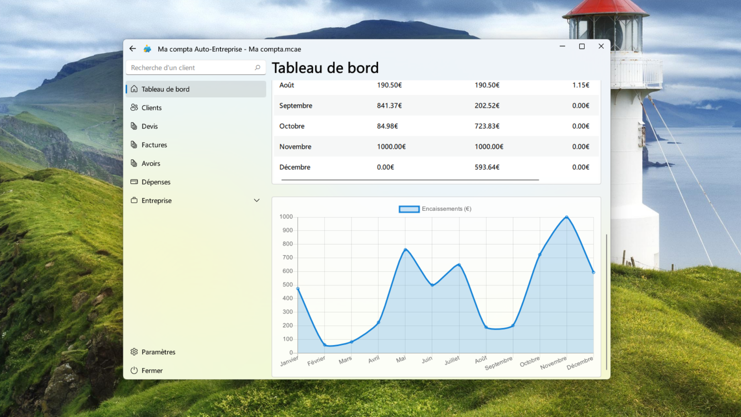Open the Clients menu entry
The image size is (741, 417).
[x=152, y=107]
